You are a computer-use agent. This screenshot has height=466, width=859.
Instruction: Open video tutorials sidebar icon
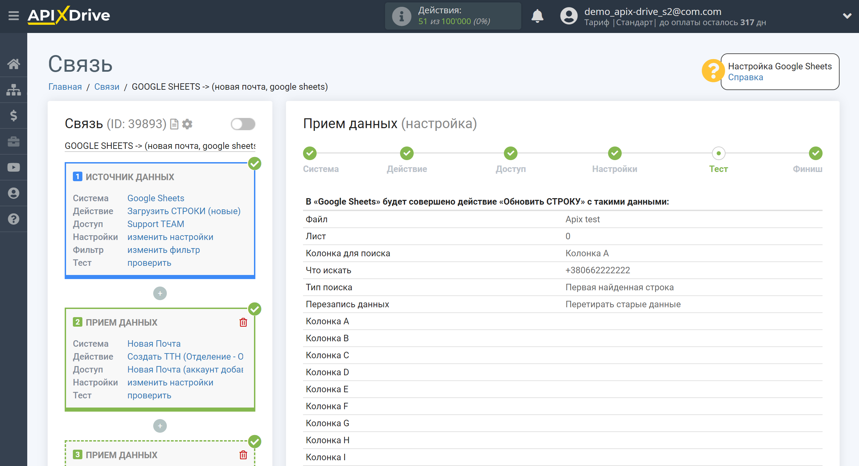click(14, 167)
